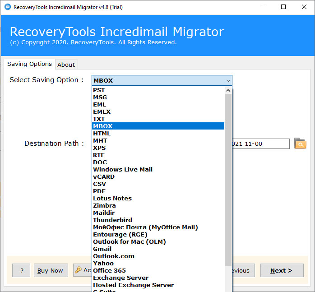Viewport: 315px width, 292px height.
Task: Pick Yahoo as saving destination
Action: [x=158, y=263]
